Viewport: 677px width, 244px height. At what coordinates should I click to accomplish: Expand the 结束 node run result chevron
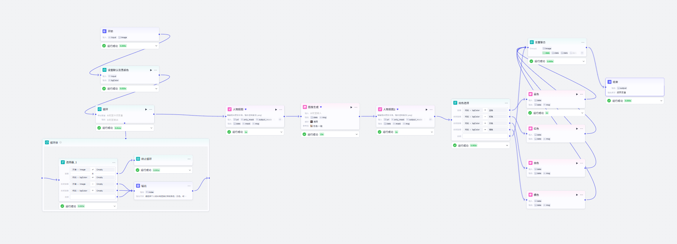tap(661, 101)
